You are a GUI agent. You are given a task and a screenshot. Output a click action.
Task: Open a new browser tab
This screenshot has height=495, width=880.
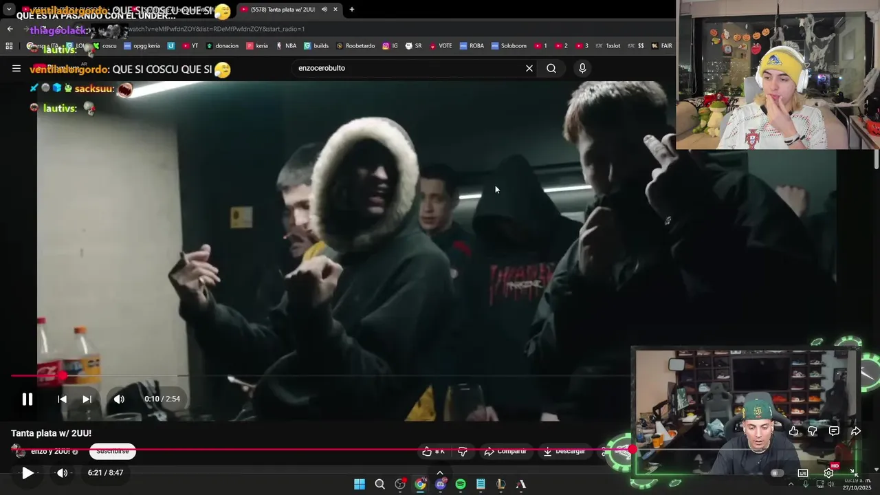tap(352, 9)
